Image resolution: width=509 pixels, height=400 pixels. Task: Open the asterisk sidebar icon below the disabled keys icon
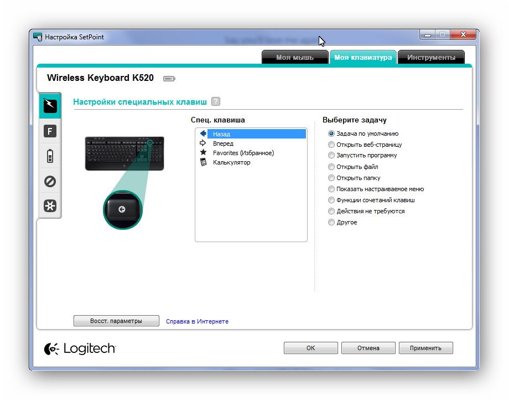(50, 206)
